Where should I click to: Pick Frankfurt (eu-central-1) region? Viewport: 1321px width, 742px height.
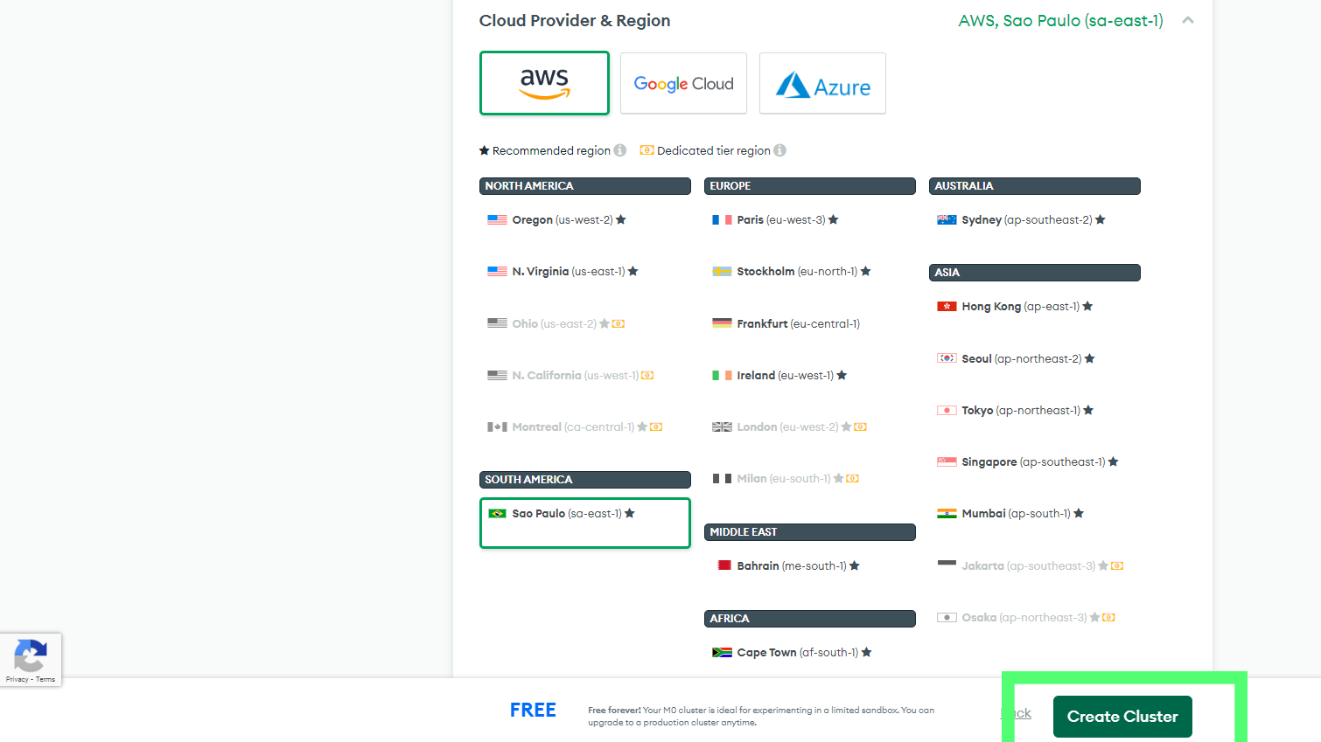(x=810, y=323)
